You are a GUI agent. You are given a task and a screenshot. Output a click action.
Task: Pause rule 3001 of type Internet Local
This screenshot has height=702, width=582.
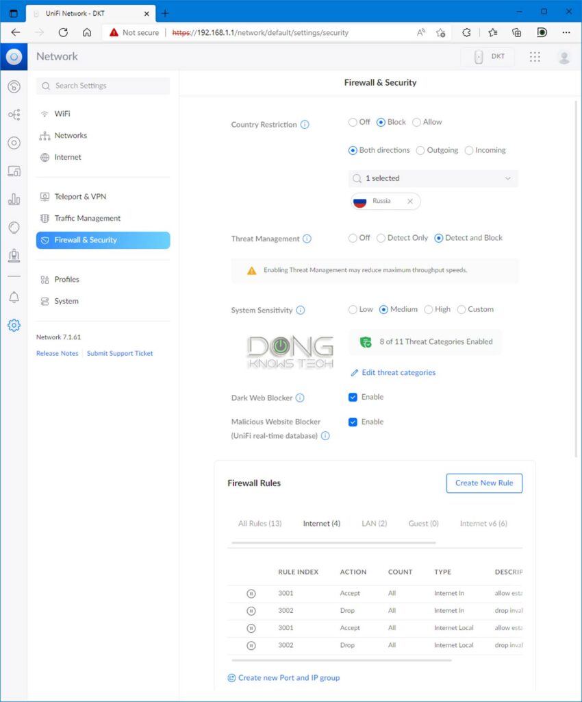click(251, 628)
